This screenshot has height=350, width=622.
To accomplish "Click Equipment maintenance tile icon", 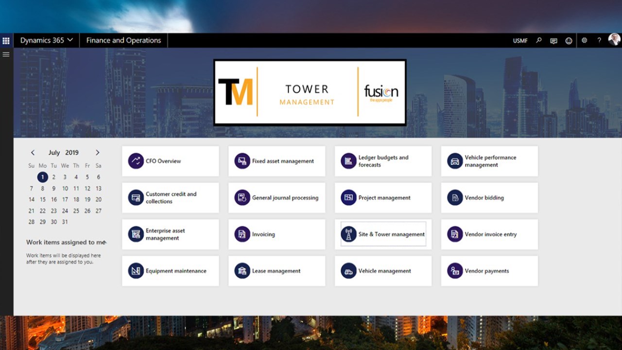I will (136, 271).
